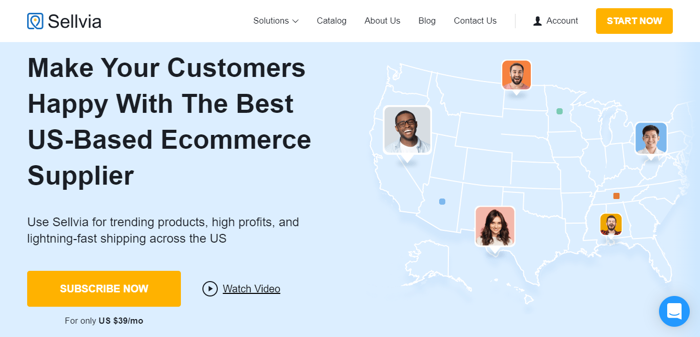
Task: Open the live chat bubble icon
Action: coord(674,311)
